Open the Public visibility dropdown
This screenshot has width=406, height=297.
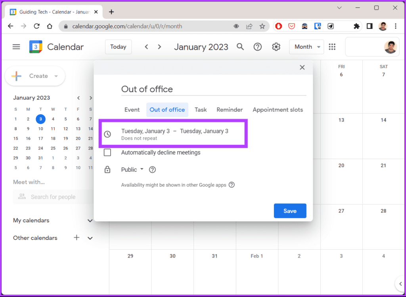tap(132, 170)
